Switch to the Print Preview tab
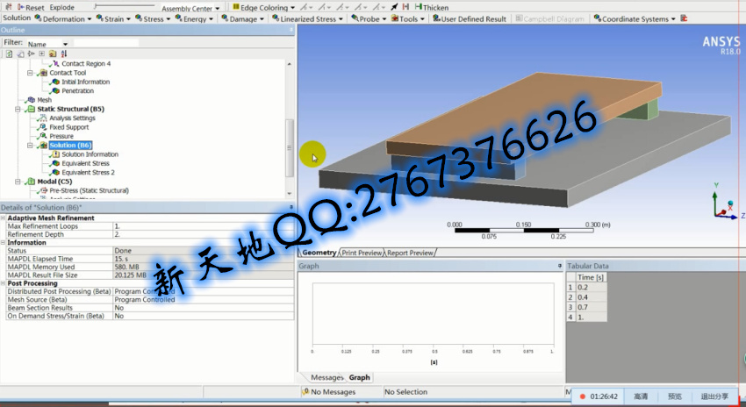746x407 pixels. point(362,253)
